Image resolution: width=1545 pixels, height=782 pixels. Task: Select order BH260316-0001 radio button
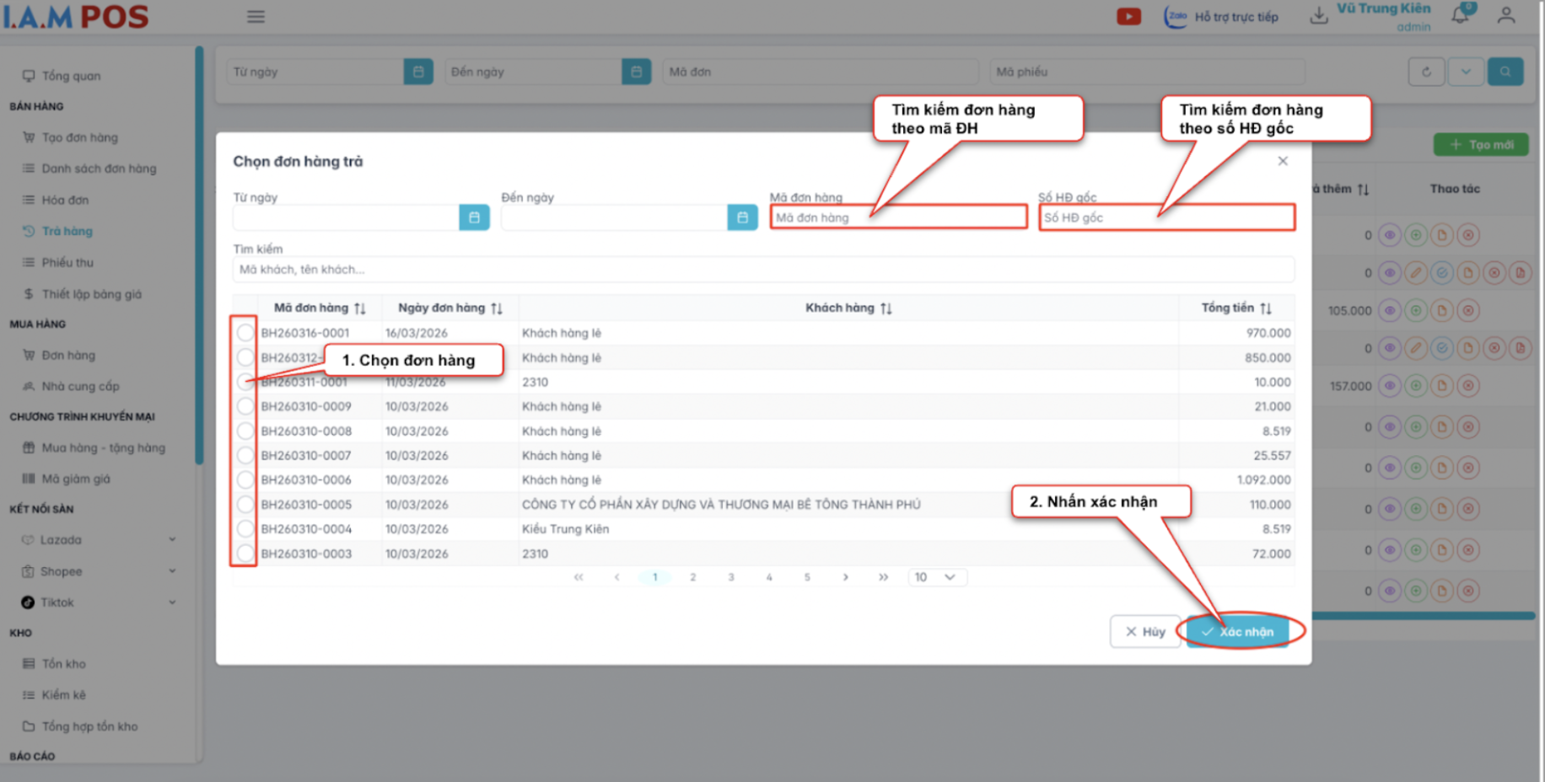[245, 333]
